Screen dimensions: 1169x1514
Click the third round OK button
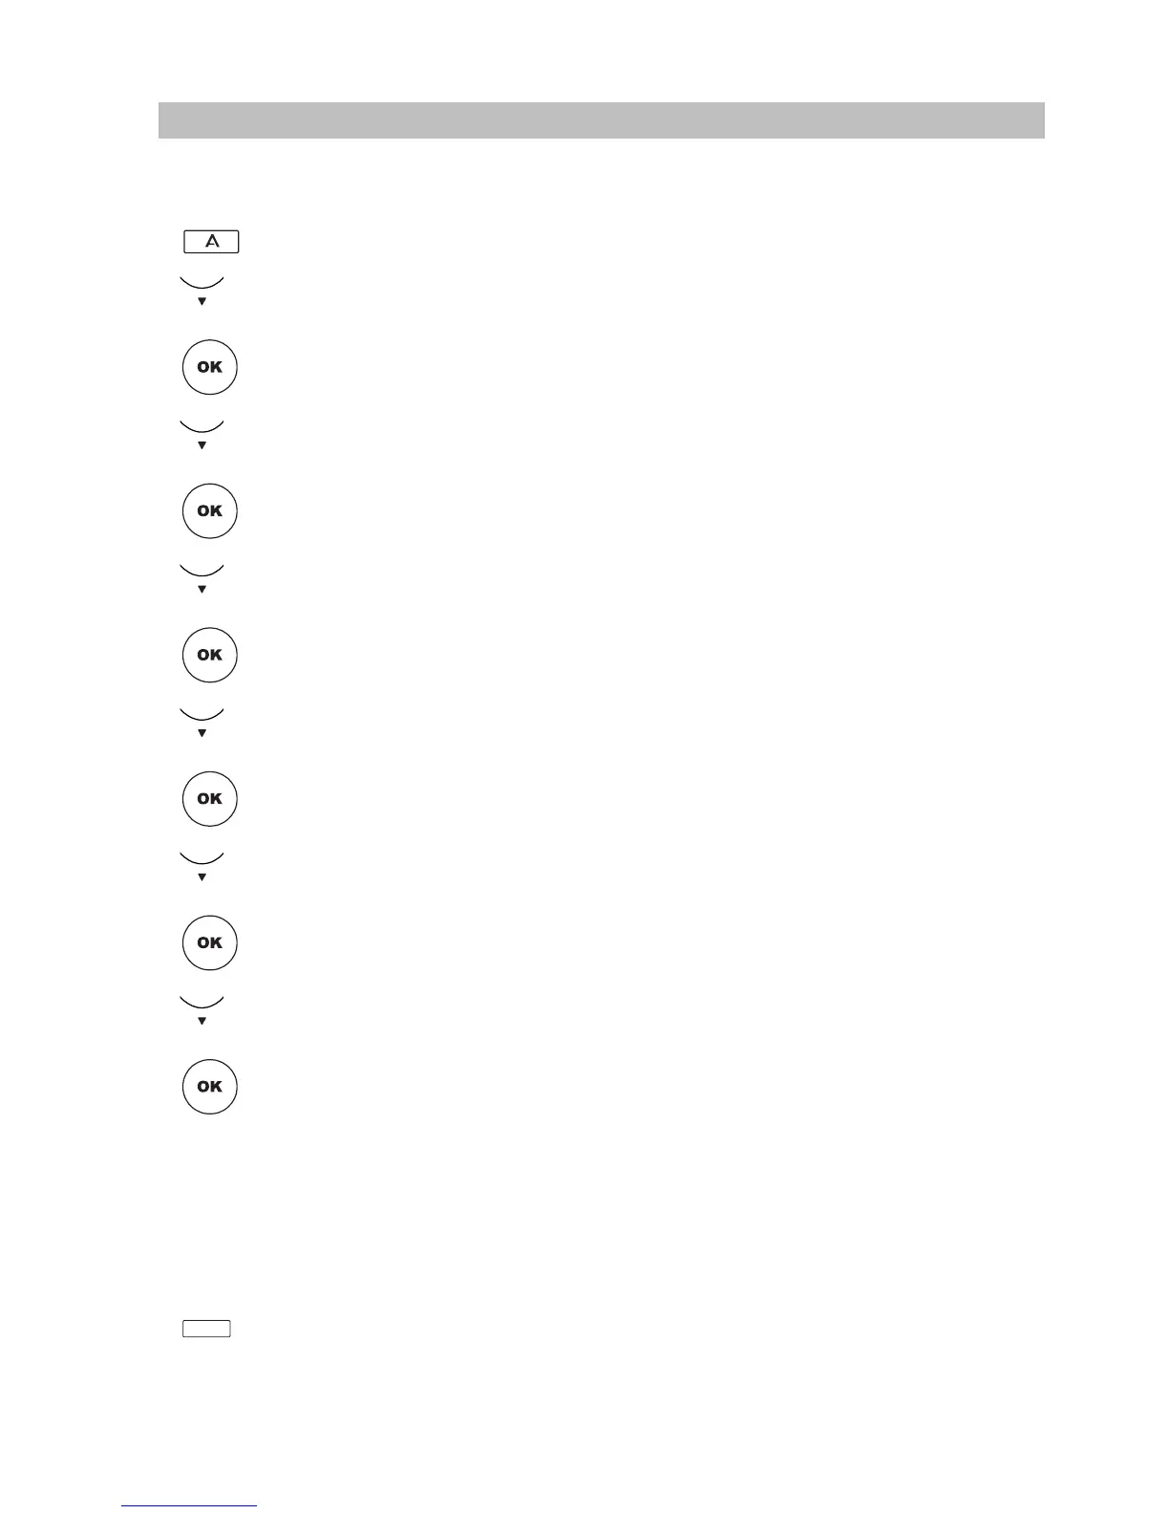pyautogui.click(x=209, y=655)
